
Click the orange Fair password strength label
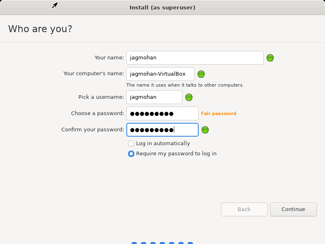(x=219, y=113)
